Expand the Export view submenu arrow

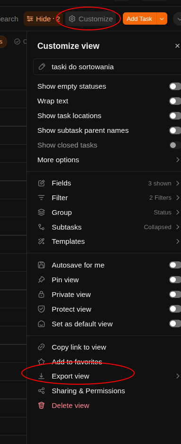[x=178, y=376]
